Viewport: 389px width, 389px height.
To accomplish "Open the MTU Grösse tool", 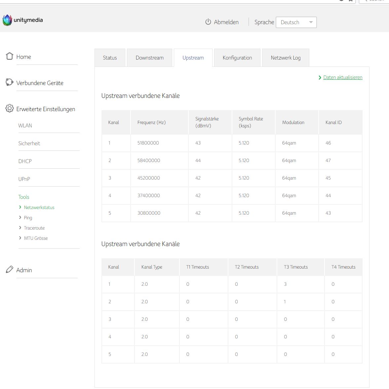I will [x=36, y=238].
